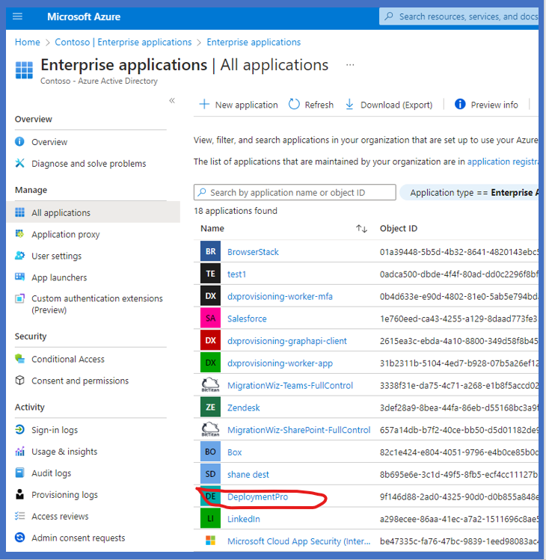546x560 pixels.
Task: Open Overview in the sidebar
Action: [x=49, y=142]
